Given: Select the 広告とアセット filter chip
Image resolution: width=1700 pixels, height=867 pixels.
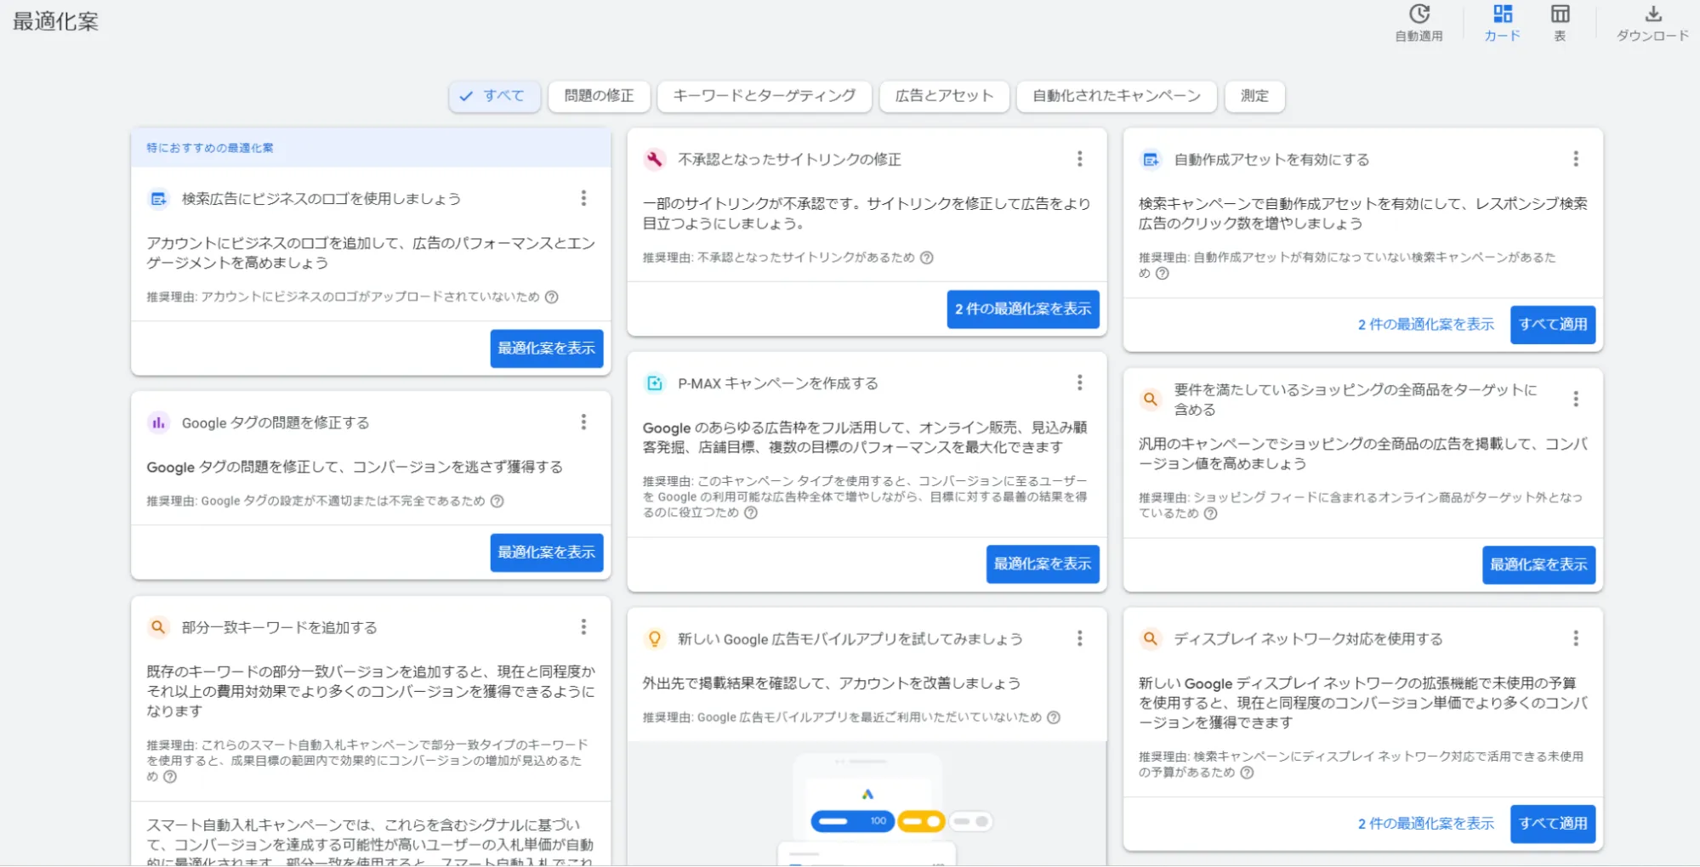Looking at the screenshot, I should click(944, 96).
